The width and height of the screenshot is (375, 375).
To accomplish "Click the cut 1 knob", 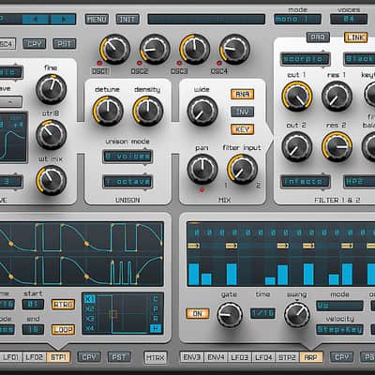I will click(297, 97).
